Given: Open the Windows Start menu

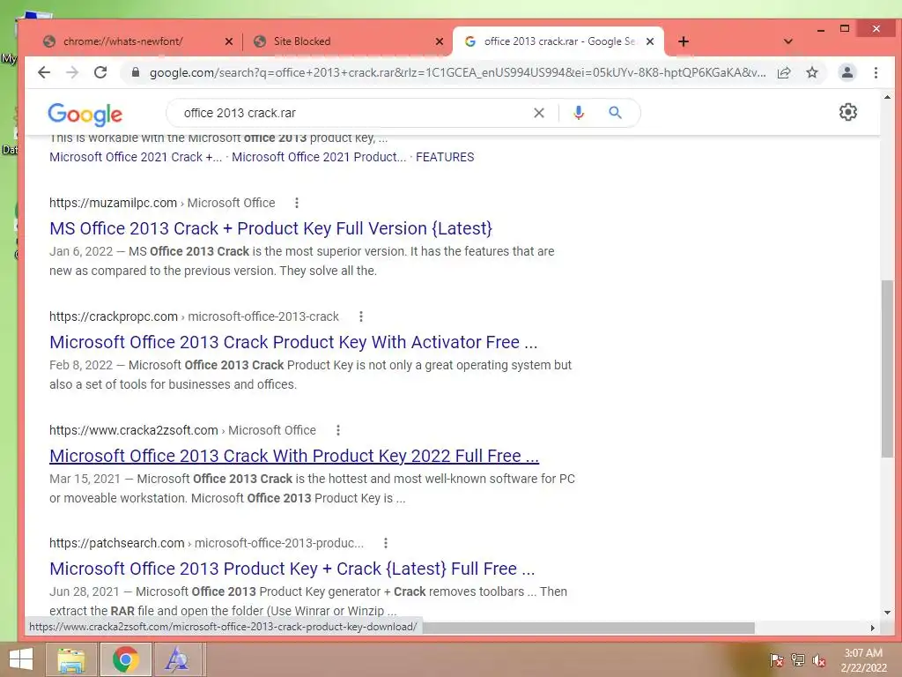Looking at the screenshot, I should point(21,659).
